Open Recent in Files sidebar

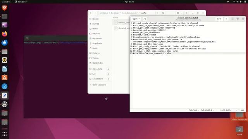(x=100, y=19)
